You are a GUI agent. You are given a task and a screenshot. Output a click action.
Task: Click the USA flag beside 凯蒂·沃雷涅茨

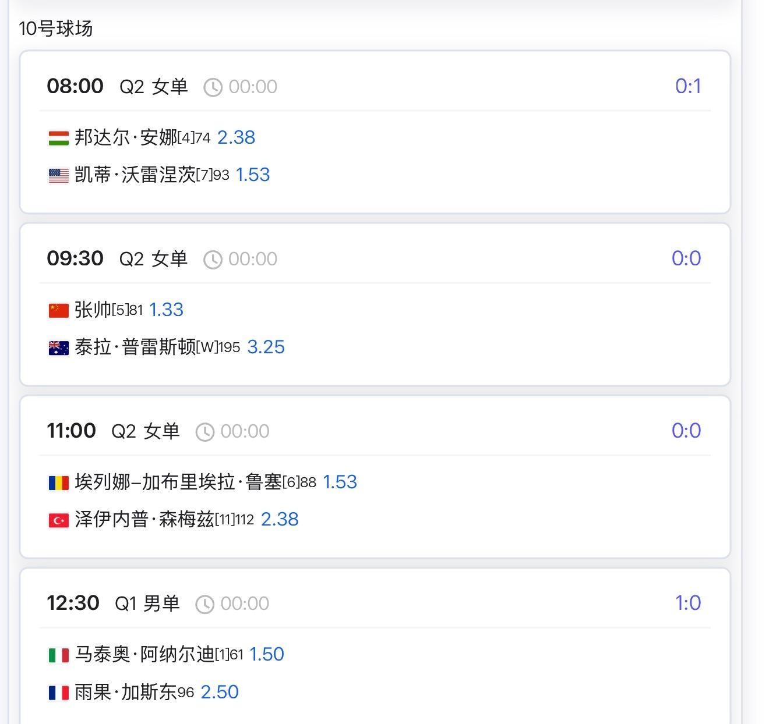point(58,175)
